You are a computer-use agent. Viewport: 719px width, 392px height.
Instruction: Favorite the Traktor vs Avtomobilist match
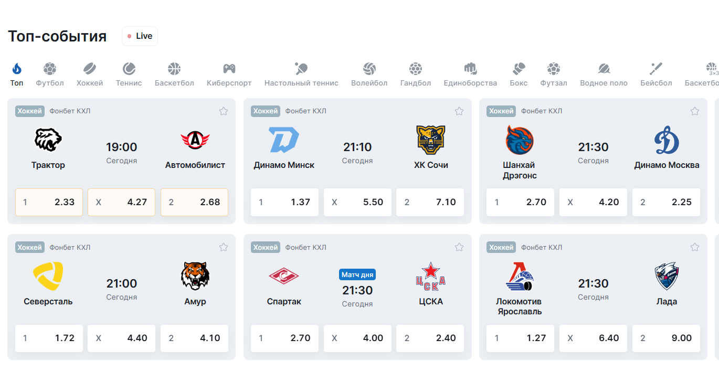tap(224, 111)
